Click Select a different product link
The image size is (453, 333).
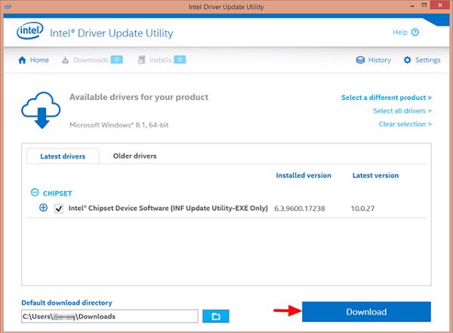(x=386, y=97)
